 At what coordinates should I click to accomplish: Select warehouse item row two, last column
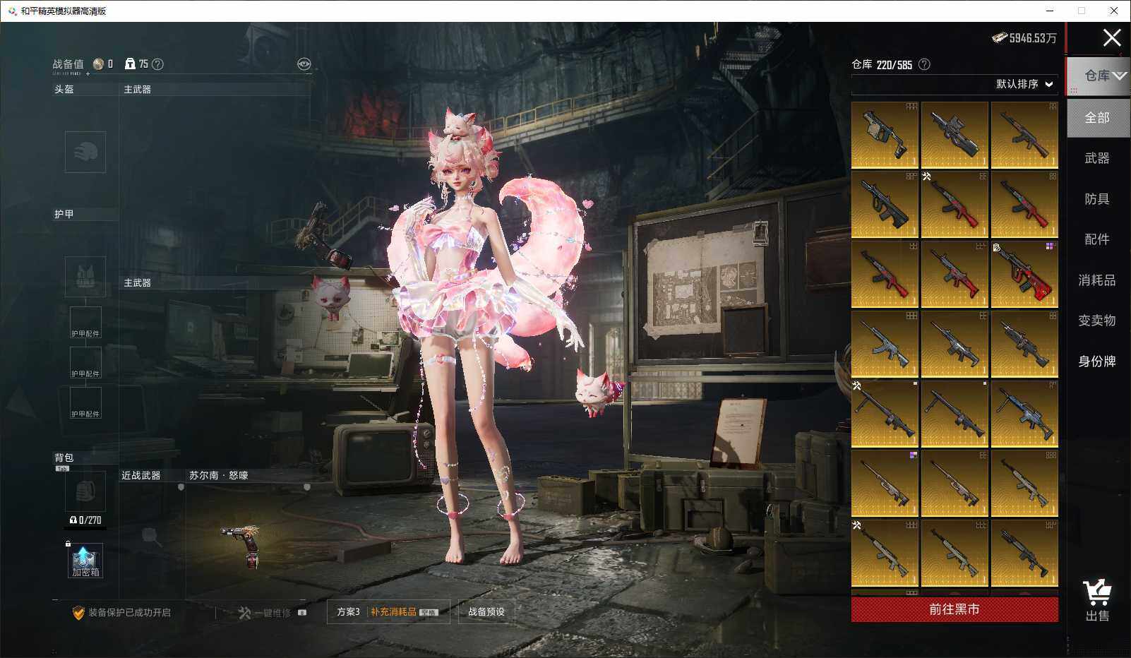(x=1024, y=205)
